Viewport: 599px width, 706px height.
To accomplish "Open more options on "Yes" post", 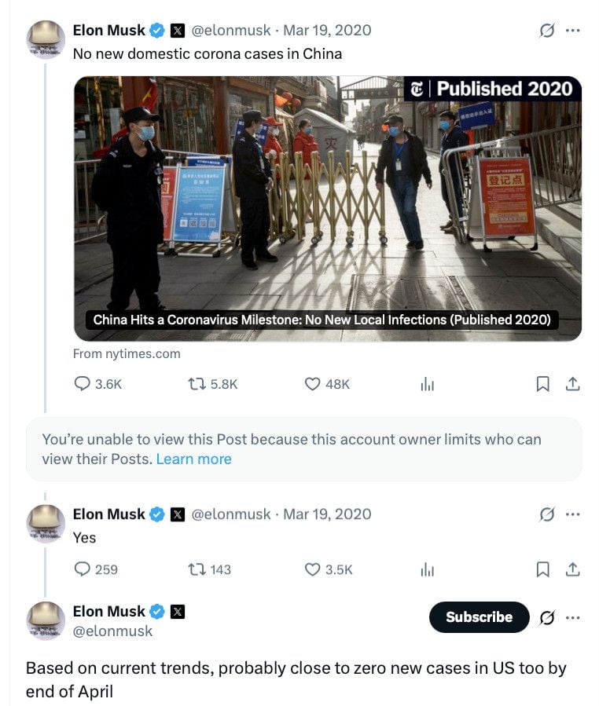I will (573, 514).
